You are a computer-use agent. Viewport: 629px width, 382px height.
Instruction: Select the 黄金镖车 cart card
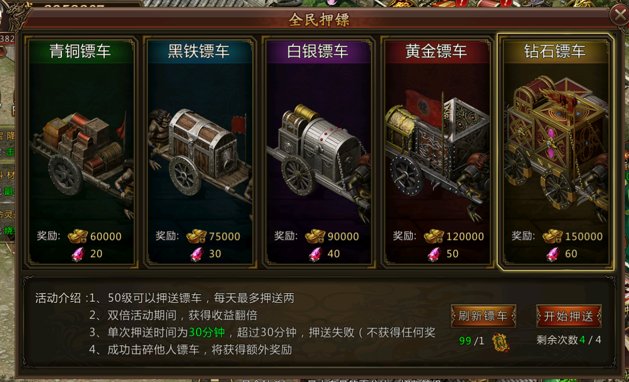tap(437, 152)
